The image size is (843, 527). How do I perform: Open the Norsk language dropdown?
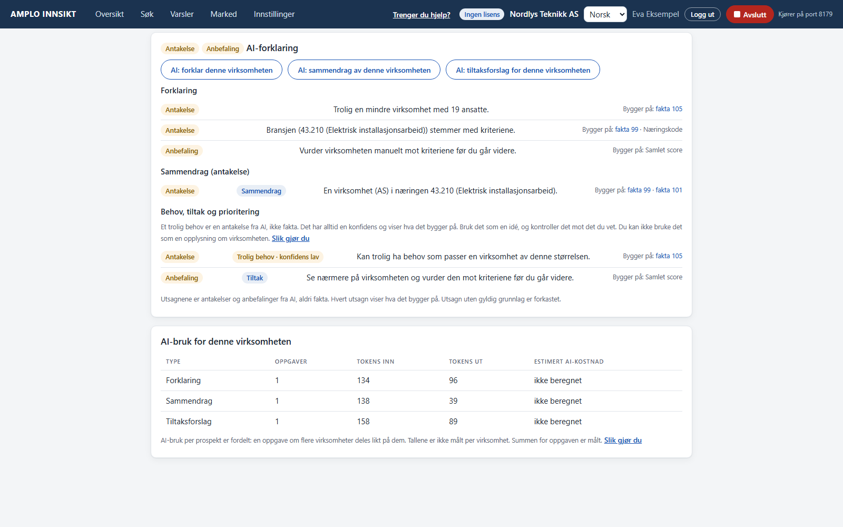(605, 14)
